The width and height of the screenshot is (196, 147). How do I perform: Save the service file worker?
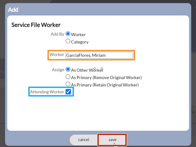pyautogui.click(x=112, y=140)
